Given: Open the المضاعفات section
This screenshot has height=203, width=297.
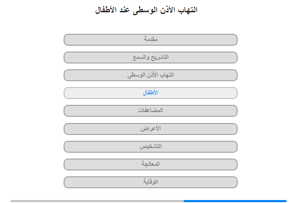Looking at the screenshot, I should (x=150, y=111).
